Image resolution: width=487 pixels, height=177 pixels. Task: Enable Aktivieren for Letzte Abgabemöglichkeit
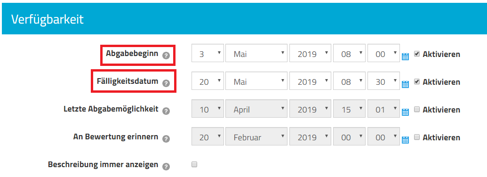[417, 109]
